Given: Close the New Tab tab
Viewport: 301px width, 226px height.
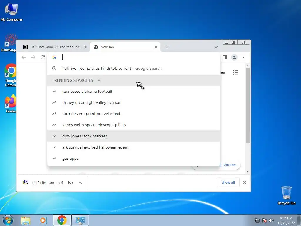Looking at the screenshot, I should coord(156,47).
